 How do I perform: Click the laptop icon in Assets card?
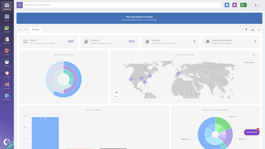pos(26,41)
